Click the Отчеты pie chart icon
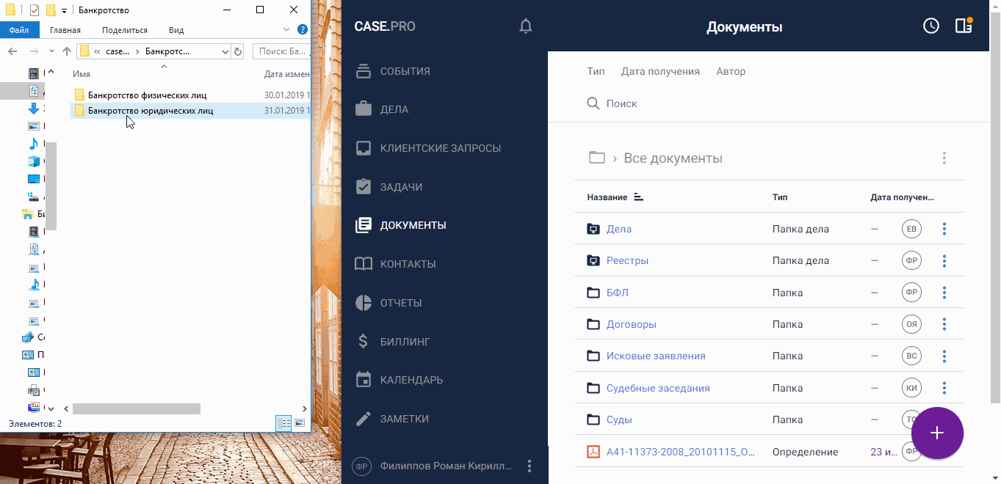Image resolution: width=1001 pixels, height=484 pixels. (363, 303)
